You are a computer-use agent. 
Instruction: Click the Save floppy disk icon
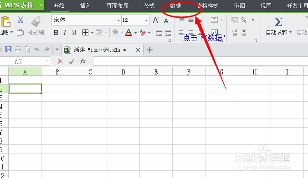point(8,49)
